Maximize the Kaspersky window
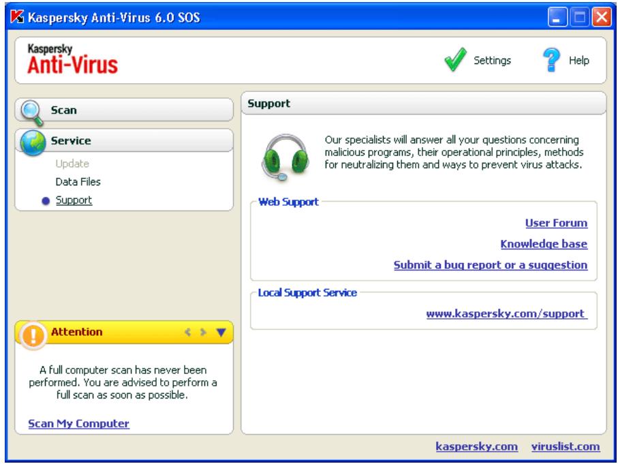Image resolution: width=618 pixels, height=464 pixels. 579,17
